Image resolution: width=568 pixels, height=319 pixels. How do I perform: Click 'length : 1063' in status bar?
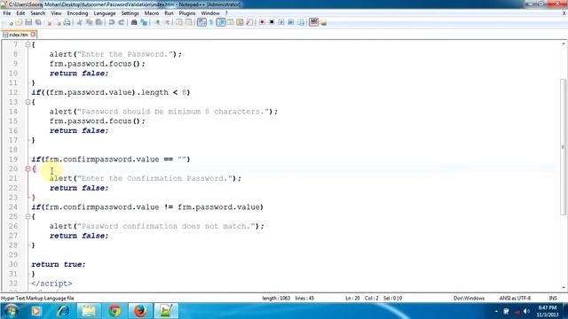[276, 299]
